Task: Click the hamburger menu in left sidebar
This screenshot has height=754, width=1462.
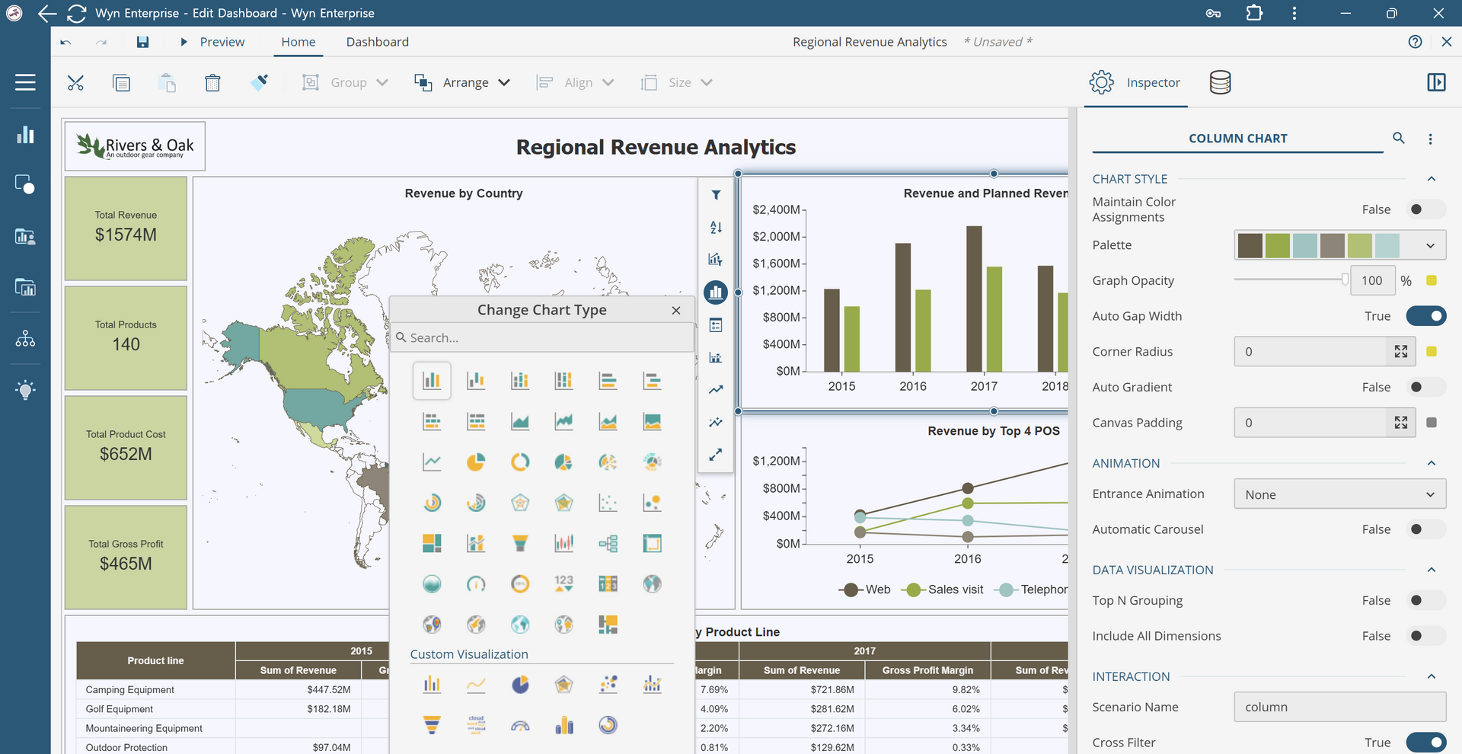Action: tap(25, 82)
